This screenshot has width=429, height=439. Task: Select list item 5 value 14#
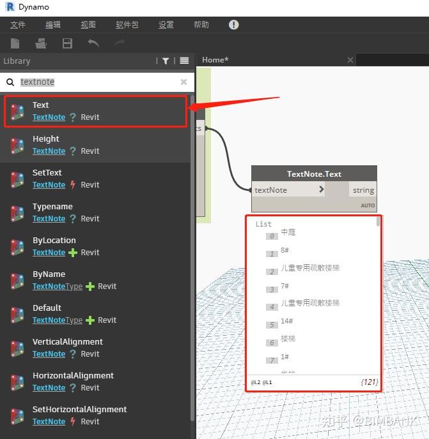pyautogui.click(x=286, y=321)
